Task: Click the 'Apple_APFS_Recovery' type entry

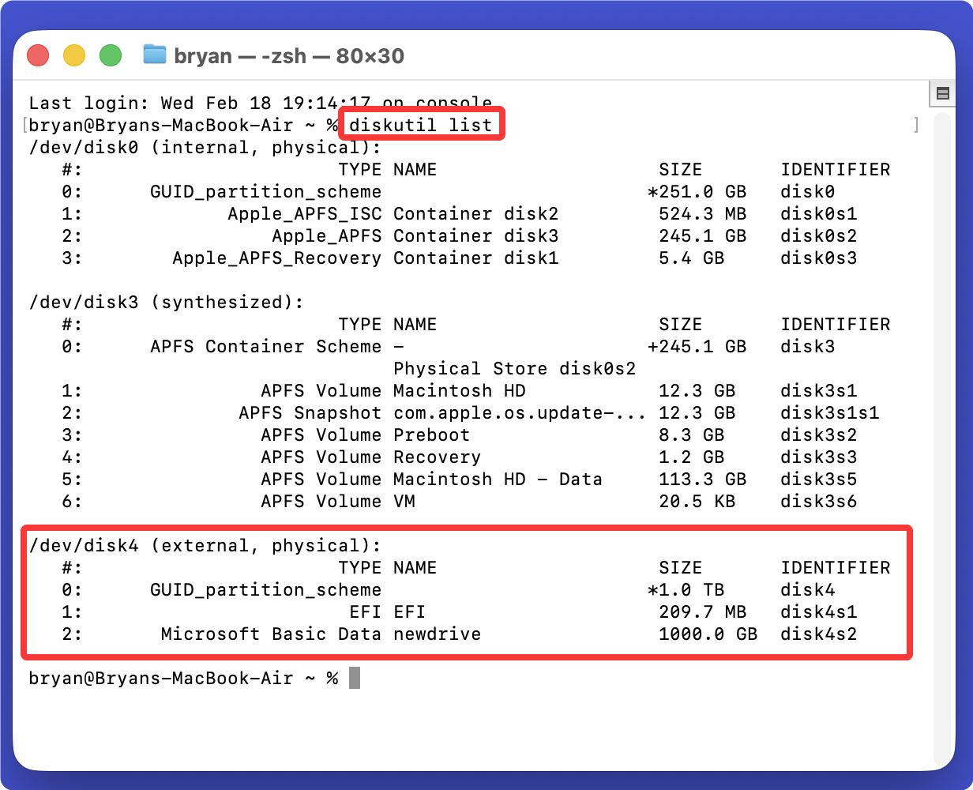Action: tap(276, 258)
